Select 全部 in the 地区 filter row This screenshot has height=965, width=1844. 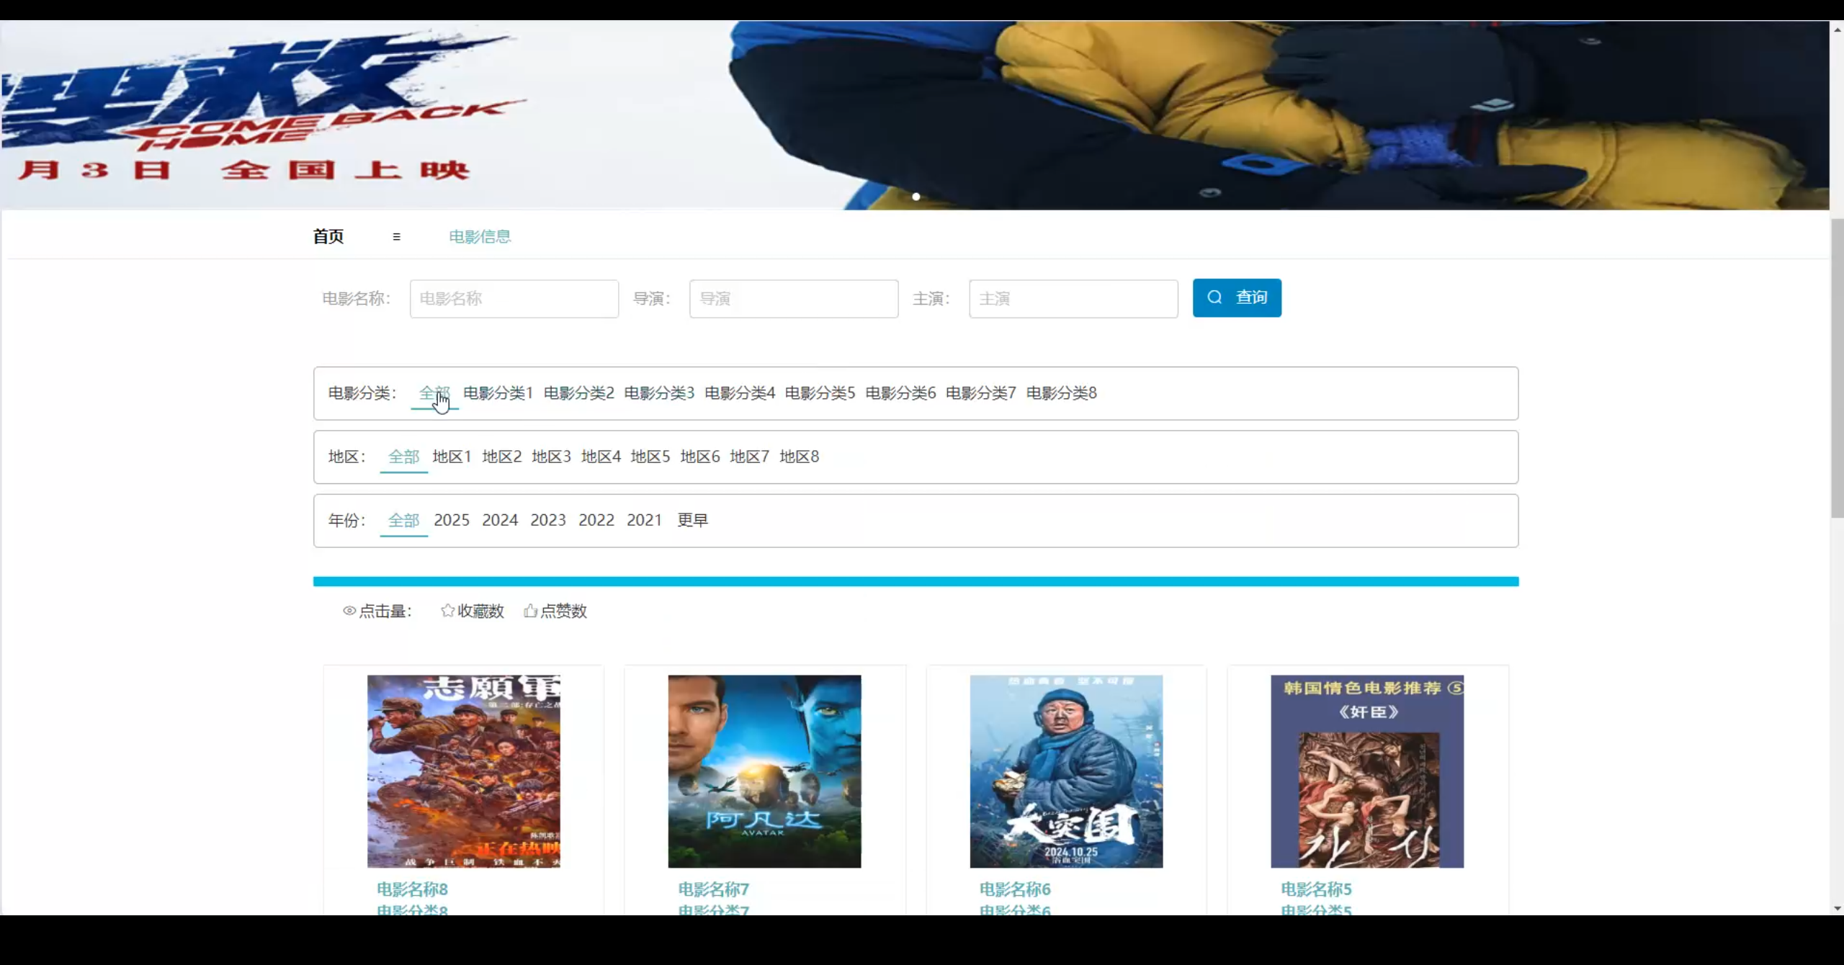coord(403,456)
